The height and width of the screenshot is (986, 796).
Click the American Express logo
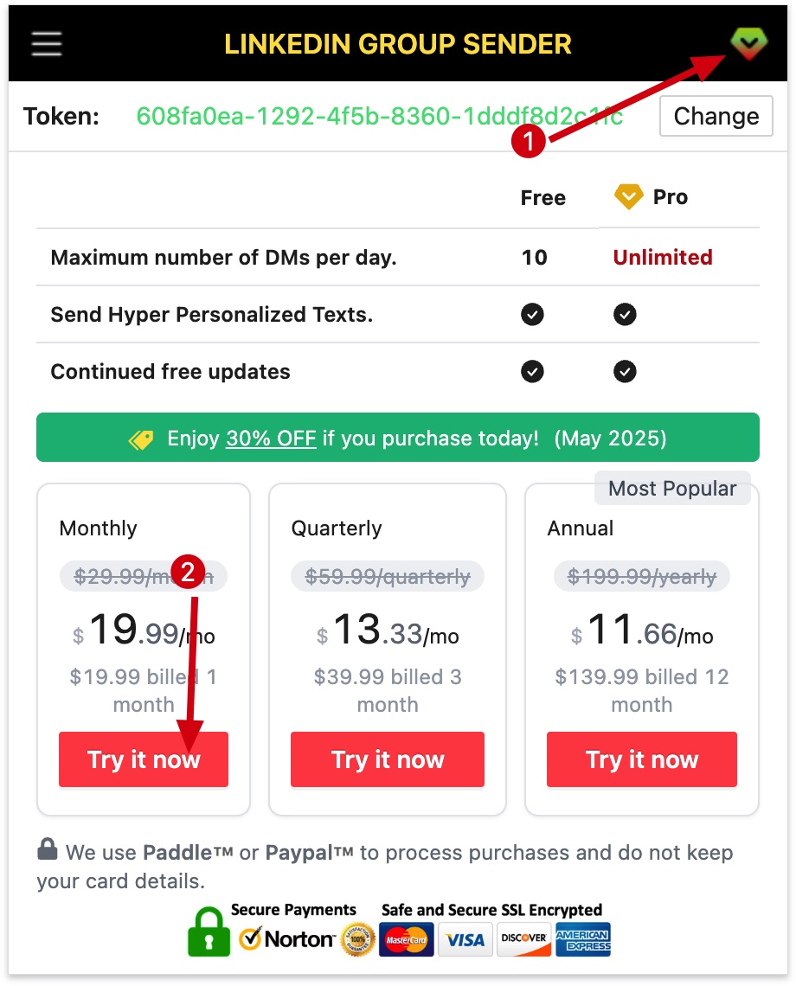click(582, 939)
